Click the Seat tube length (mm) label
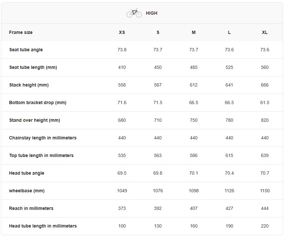284x237 pixels. (33, 68)
